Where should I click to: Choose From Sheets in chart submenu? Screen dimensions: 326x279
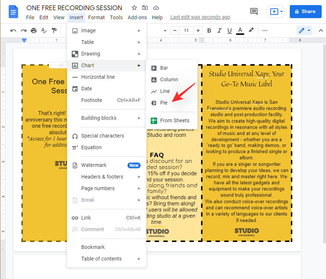tap(174, 120)
